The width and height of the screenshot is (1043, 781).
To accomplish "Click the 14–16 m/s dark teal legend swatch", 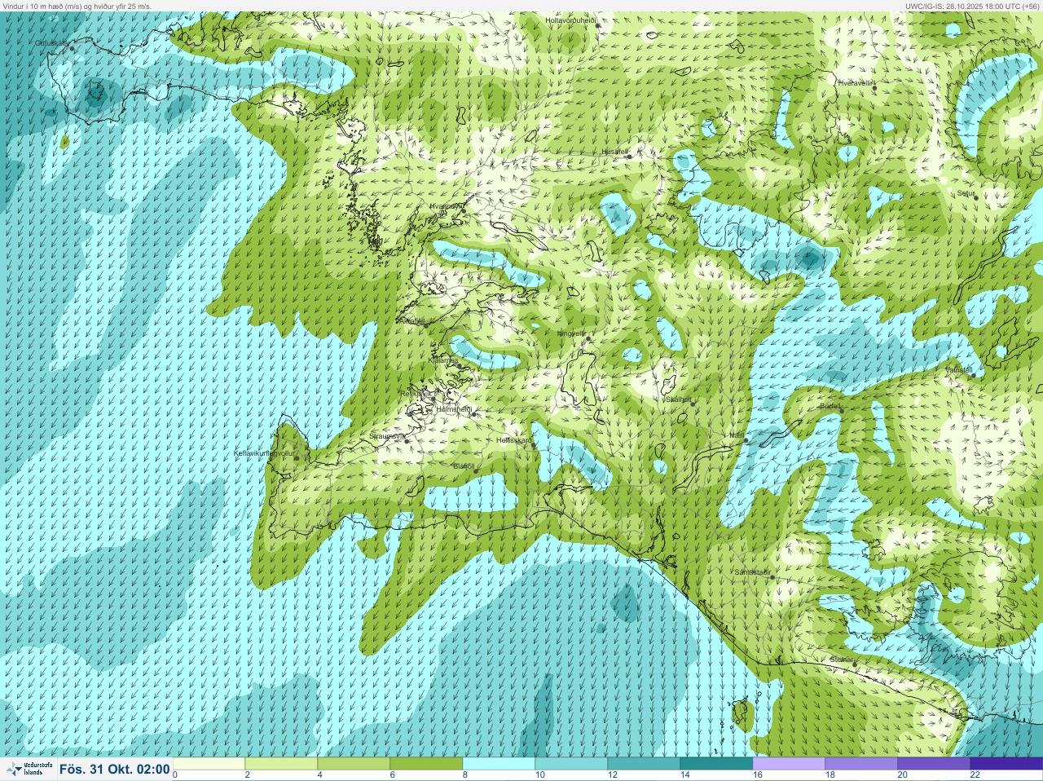I will point(716,764).
